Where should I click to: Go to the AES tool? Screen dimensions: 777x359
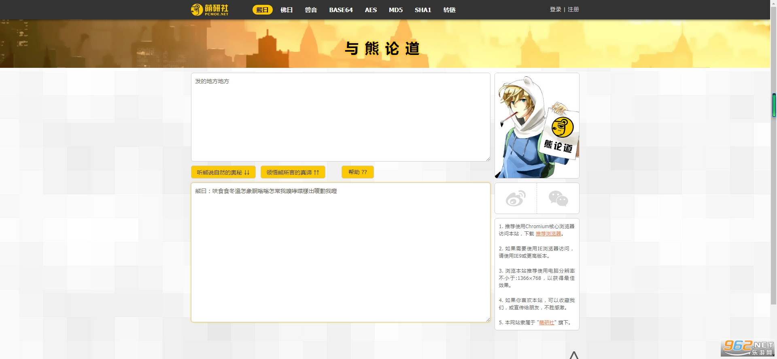371,10
